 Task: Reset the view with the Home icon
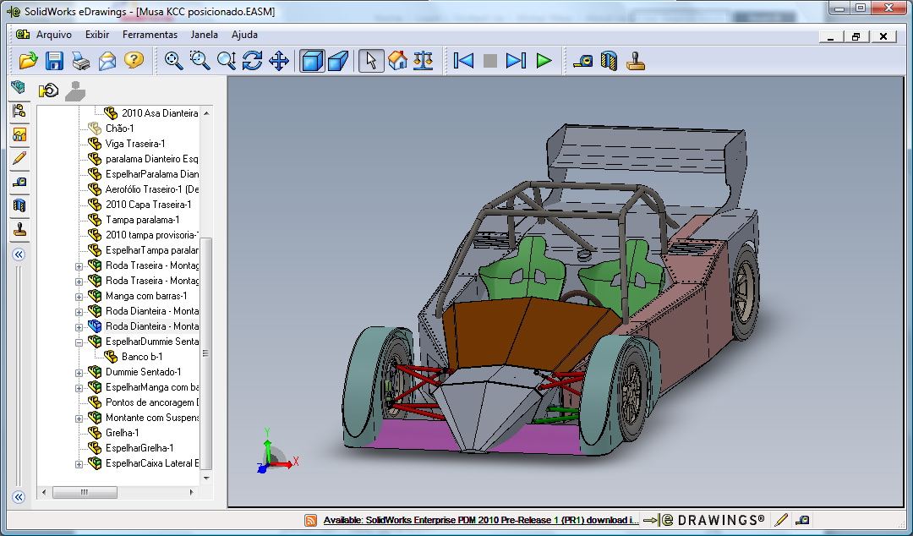397,61
